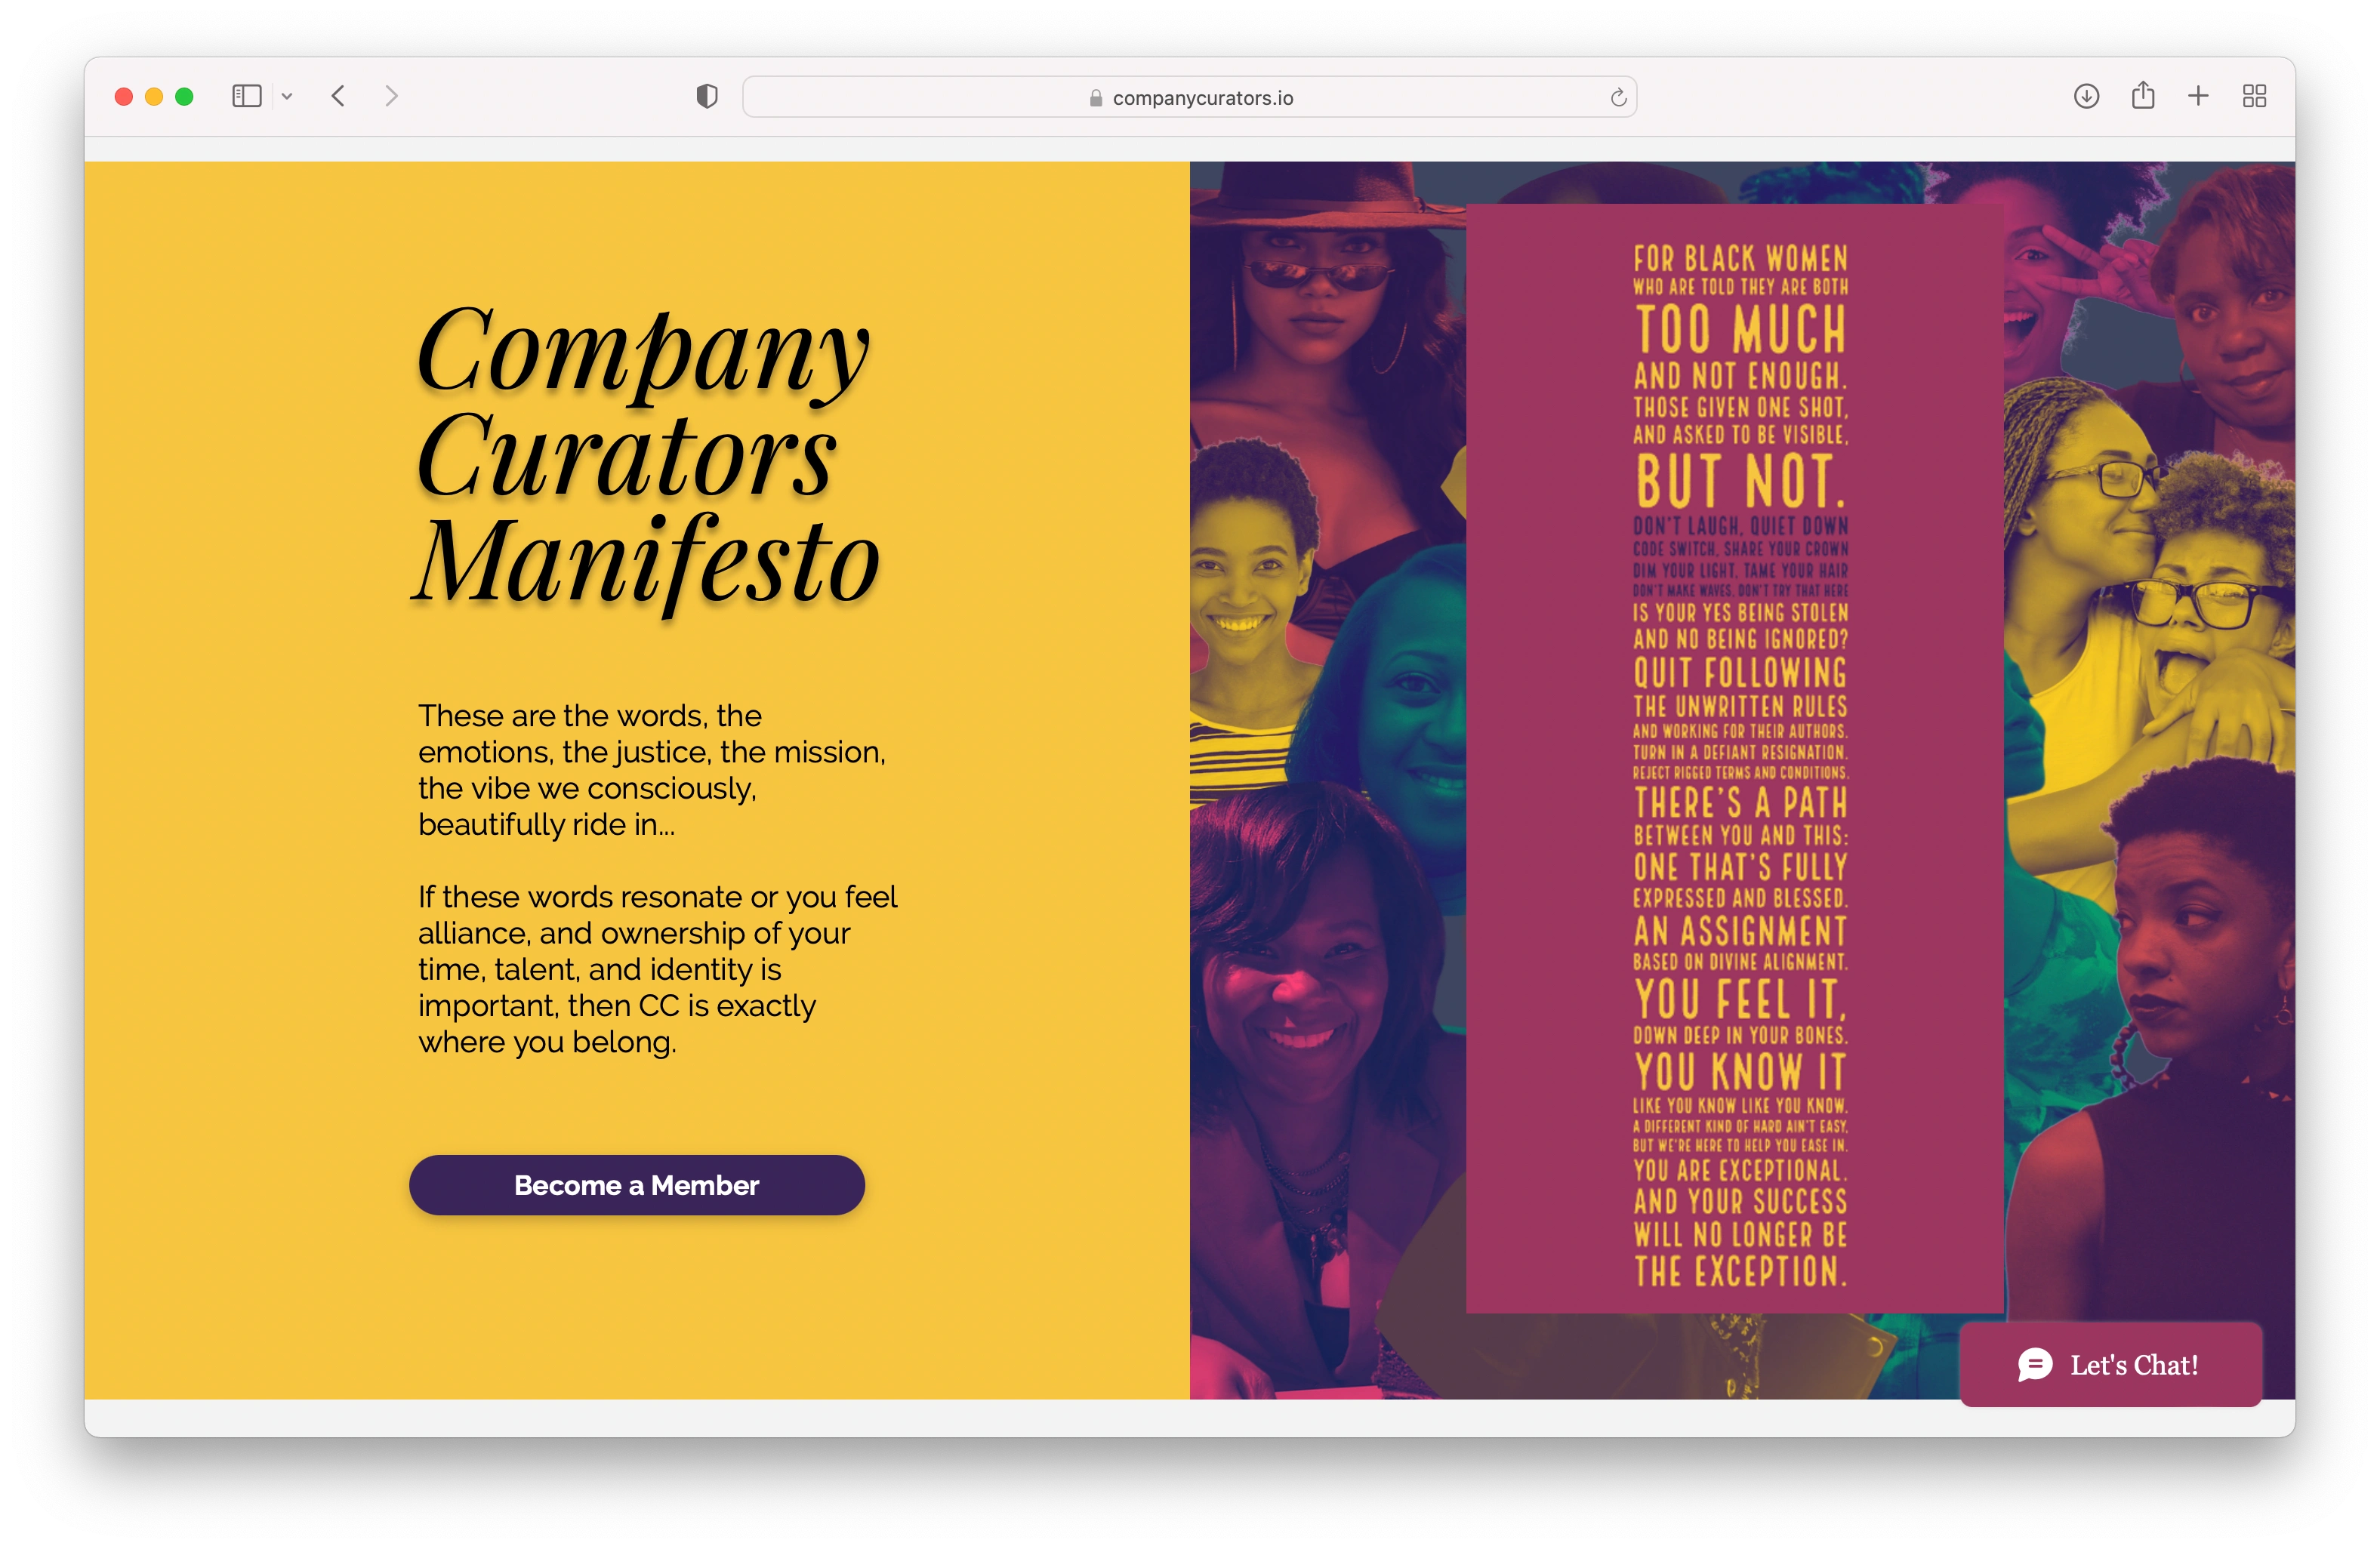Click the Become a Member button
Image resolution: width=2380 pixels, height=1549 pixels.
(x=637, y=1185)
